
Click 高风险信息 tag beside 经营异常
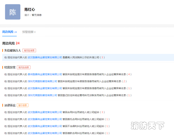click(24, 68)
